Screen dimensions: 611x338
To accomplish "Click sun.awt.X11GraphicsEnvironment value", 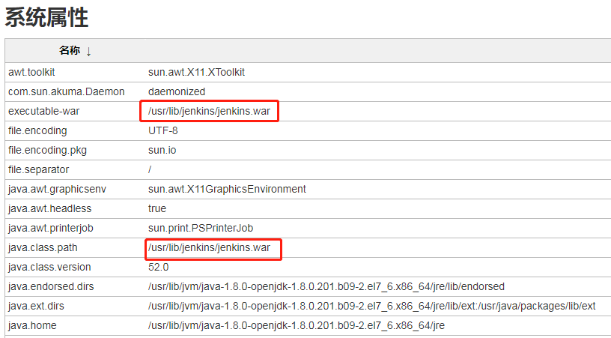I will (227, 189).
